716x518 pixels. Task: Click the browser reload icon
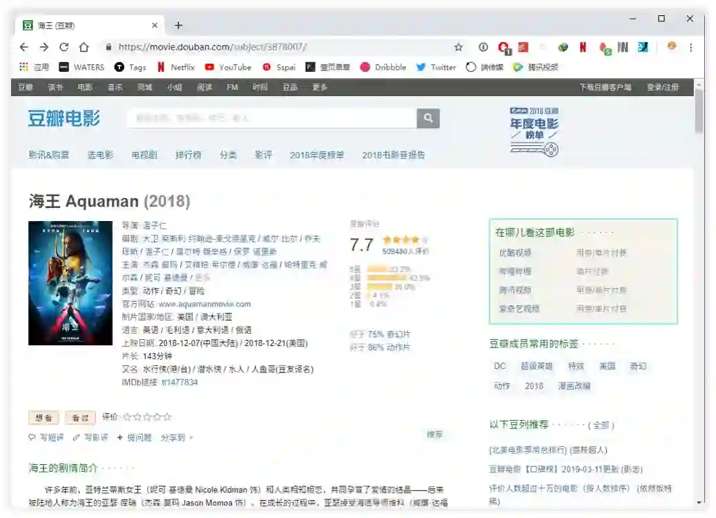click(x=64, y=47)
